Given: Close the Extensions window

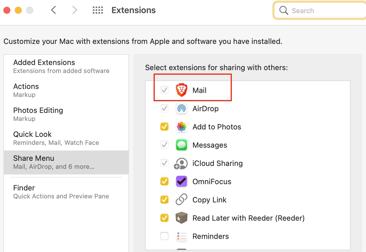Looking at the screenshot, I should (7, 11).
